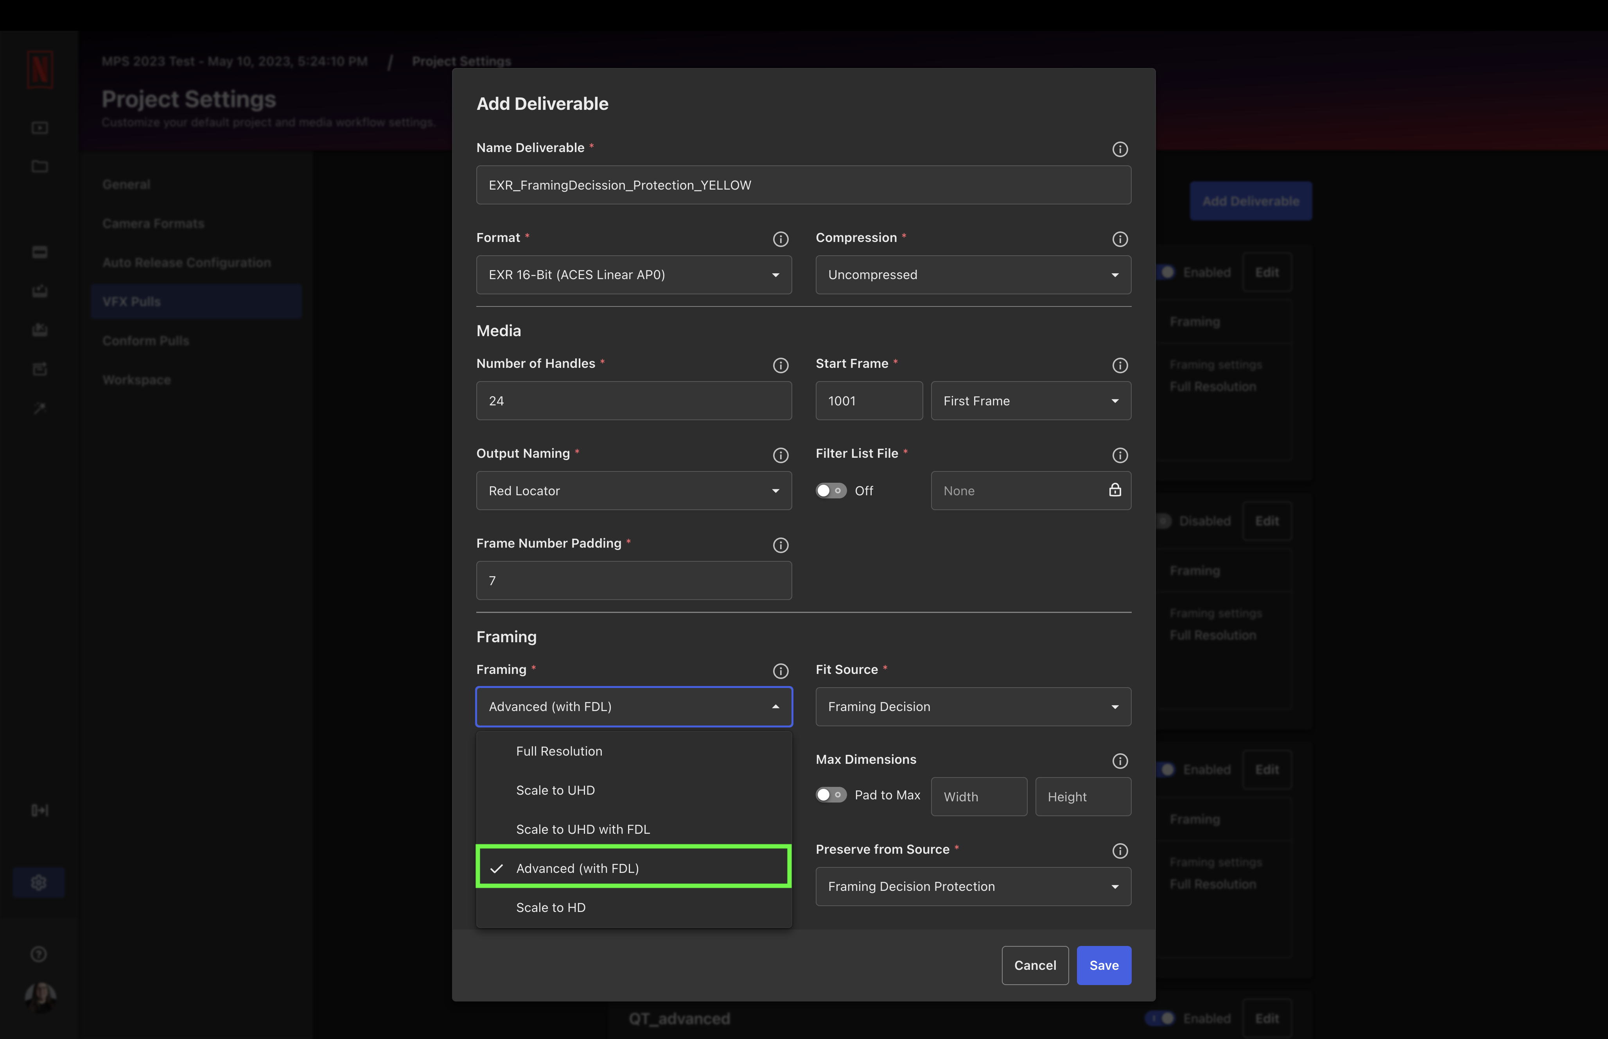1608x1039 pixels.
Task: Select VFX Pulls settings section
Action: pos(196,302)
